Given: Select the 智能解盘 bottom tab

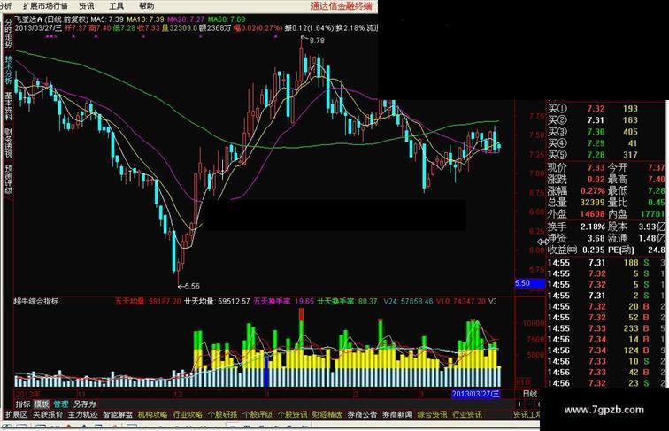Looking at the screenshot, I should pos(118,414).
